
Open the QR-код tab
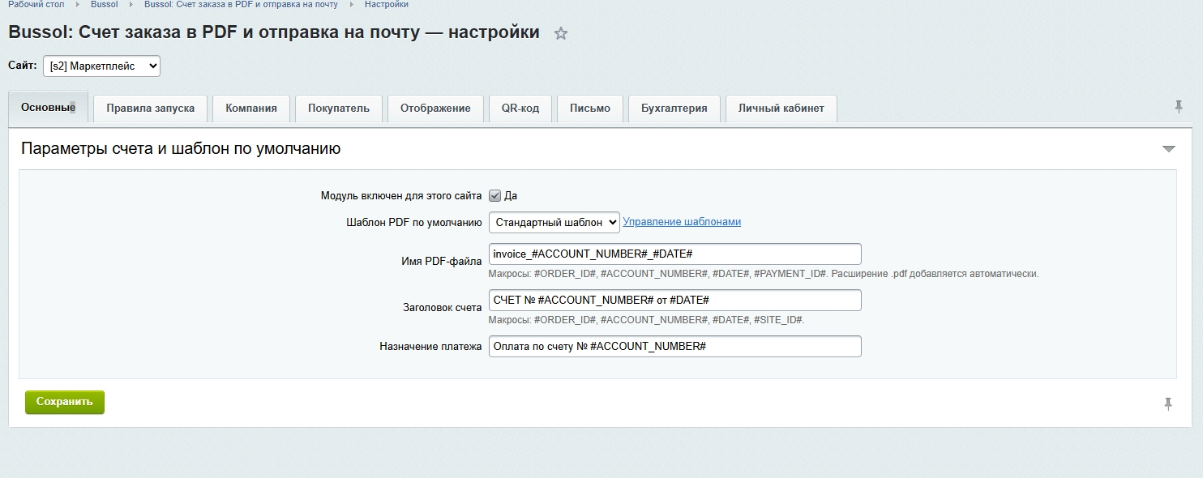(x=520, y=108)
